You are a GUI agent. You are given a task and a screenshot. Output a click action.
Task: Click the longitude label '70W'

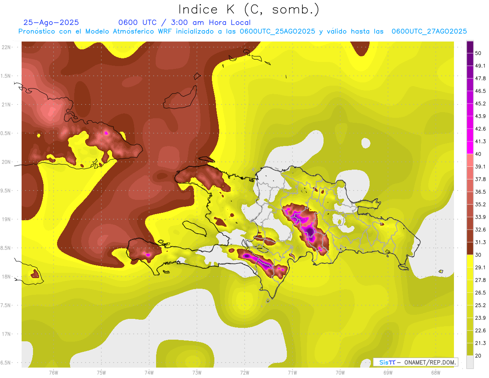pos(340,373)
